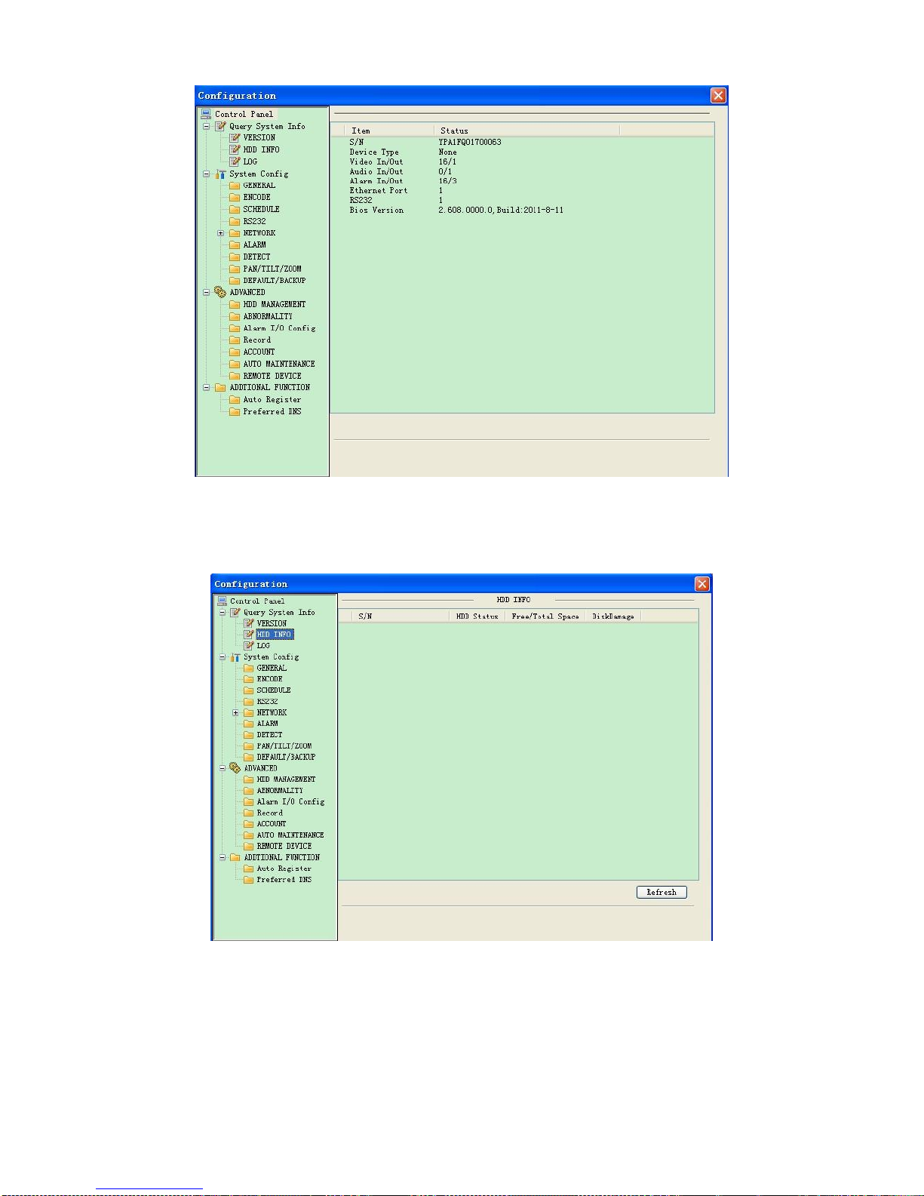924x1196 pixels.
Task: Select REMOTE DEVICE in upper window tree
Action: pyautogui.click(x=272, y=376)
